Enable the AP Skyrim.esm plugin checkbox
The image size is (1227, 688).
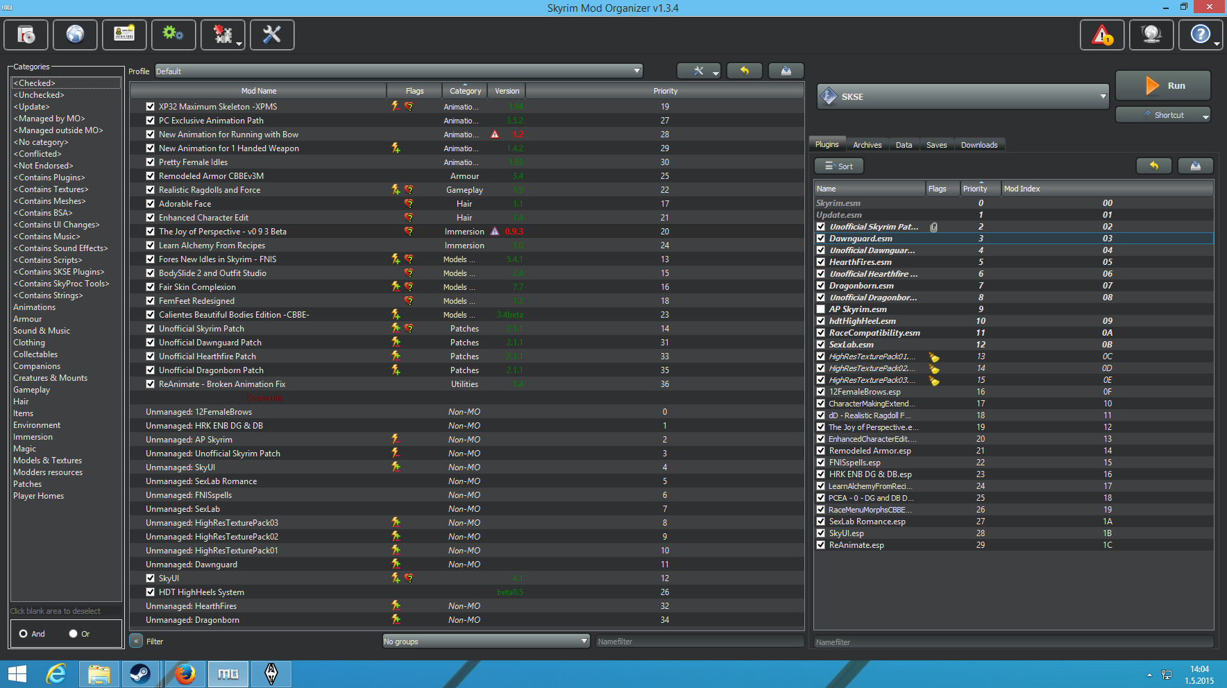(x=821, y=309)
